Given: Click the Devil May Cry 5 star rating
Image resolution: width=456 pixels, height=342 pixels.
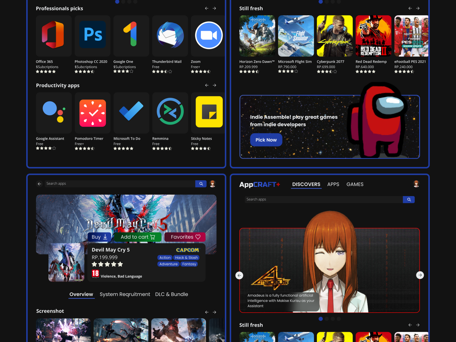Looking at the screenshot, I should [x=107, y=264].
